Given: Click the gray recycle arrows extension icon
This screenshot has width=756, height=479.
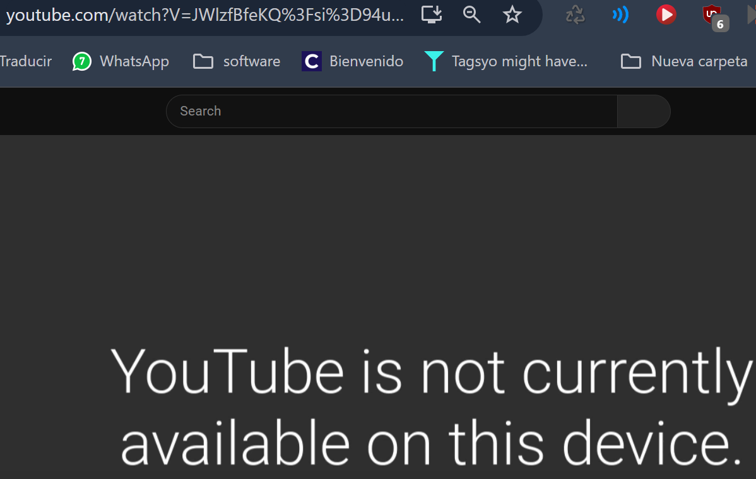Looking at the screenshot, I should pos(575,15).
